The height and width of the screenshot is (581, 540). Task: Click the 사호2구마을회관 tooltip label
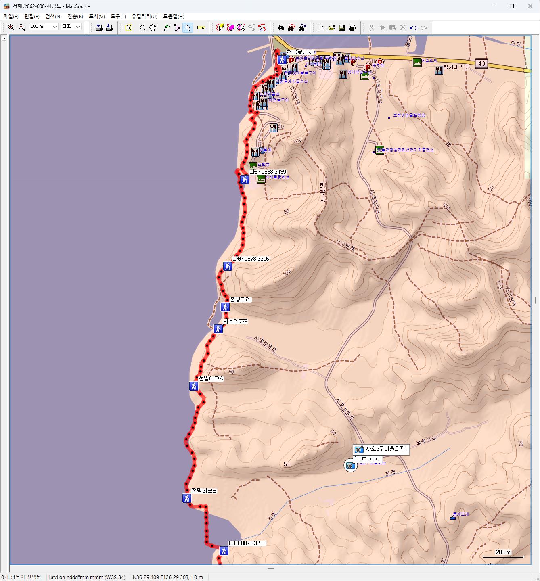coord(381,449)
